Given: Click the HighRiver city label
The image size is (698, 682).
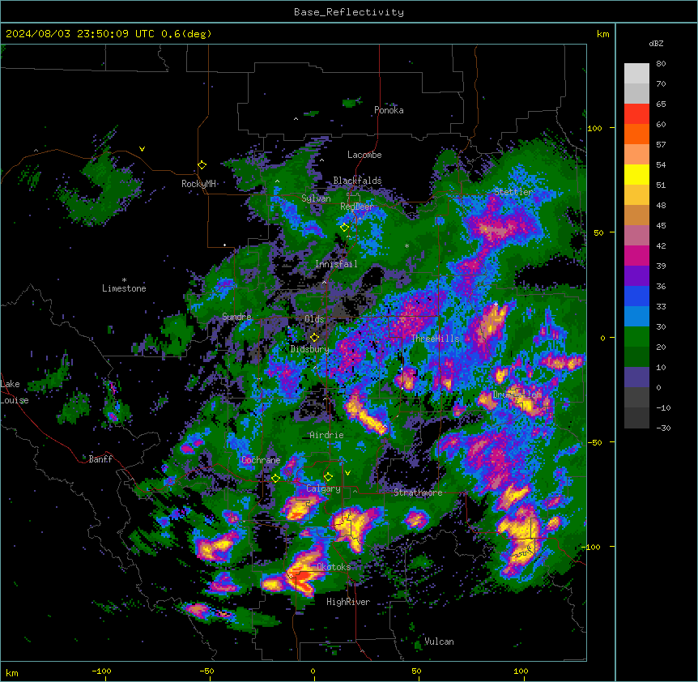Looking at the screenshot, I should click(x=348, y=602).
